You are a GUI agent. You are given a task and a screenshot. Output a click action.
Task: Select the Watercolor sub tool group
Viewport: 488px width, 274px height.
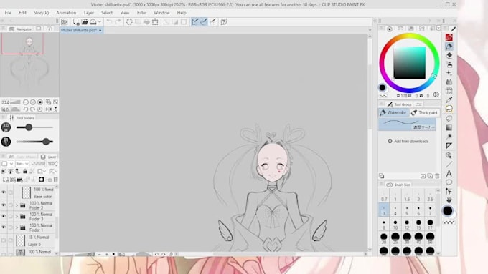tap(393, 112)
